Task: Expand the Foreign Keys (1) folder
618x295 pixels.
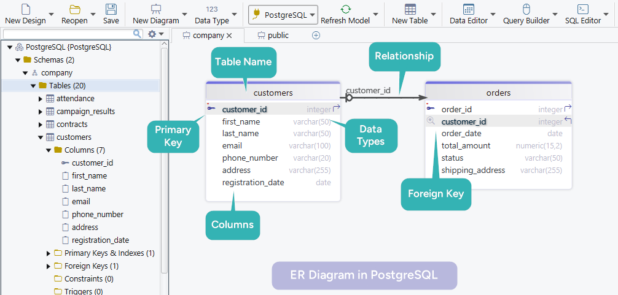Action: pos(49,266)
